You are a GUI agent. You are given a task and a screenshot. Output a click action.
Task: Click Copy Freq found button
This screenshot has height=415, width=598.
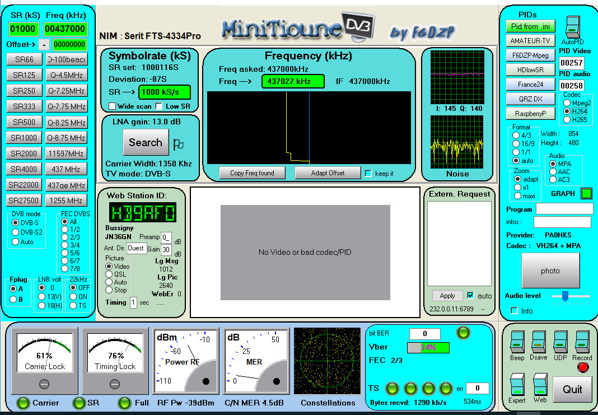point(252,173)
